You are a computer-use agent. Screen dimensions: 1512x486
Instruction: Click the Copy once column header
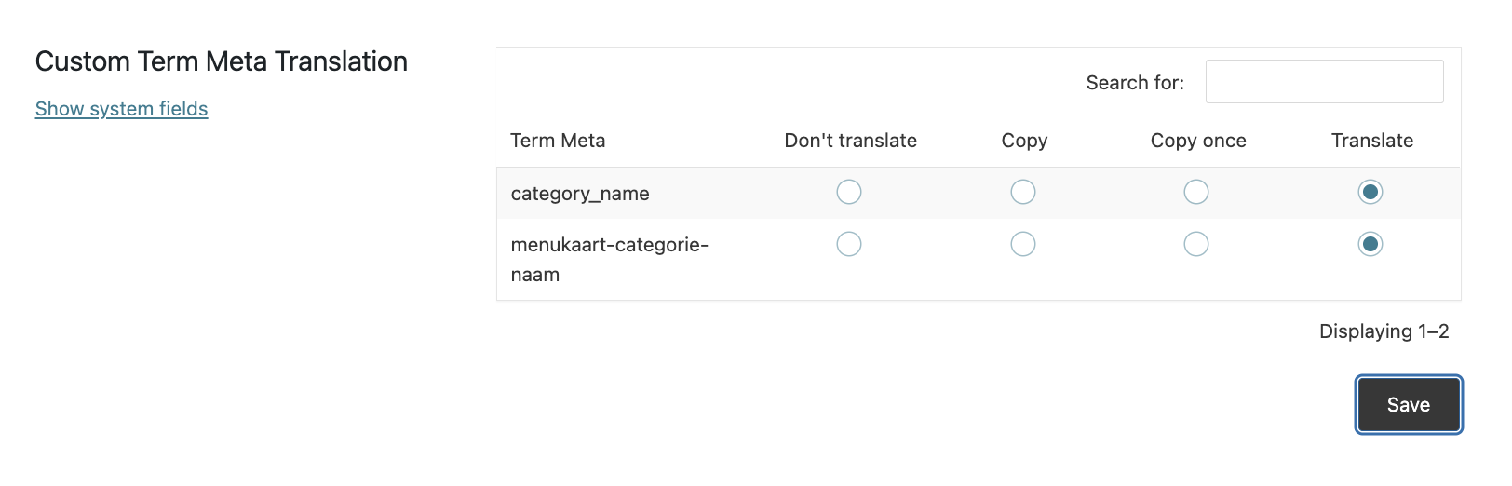(1198, 141)
